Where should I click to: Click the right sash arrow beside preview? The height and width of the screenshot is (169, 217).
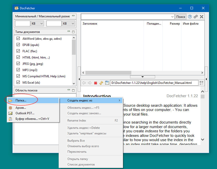(x=206, y=79)
